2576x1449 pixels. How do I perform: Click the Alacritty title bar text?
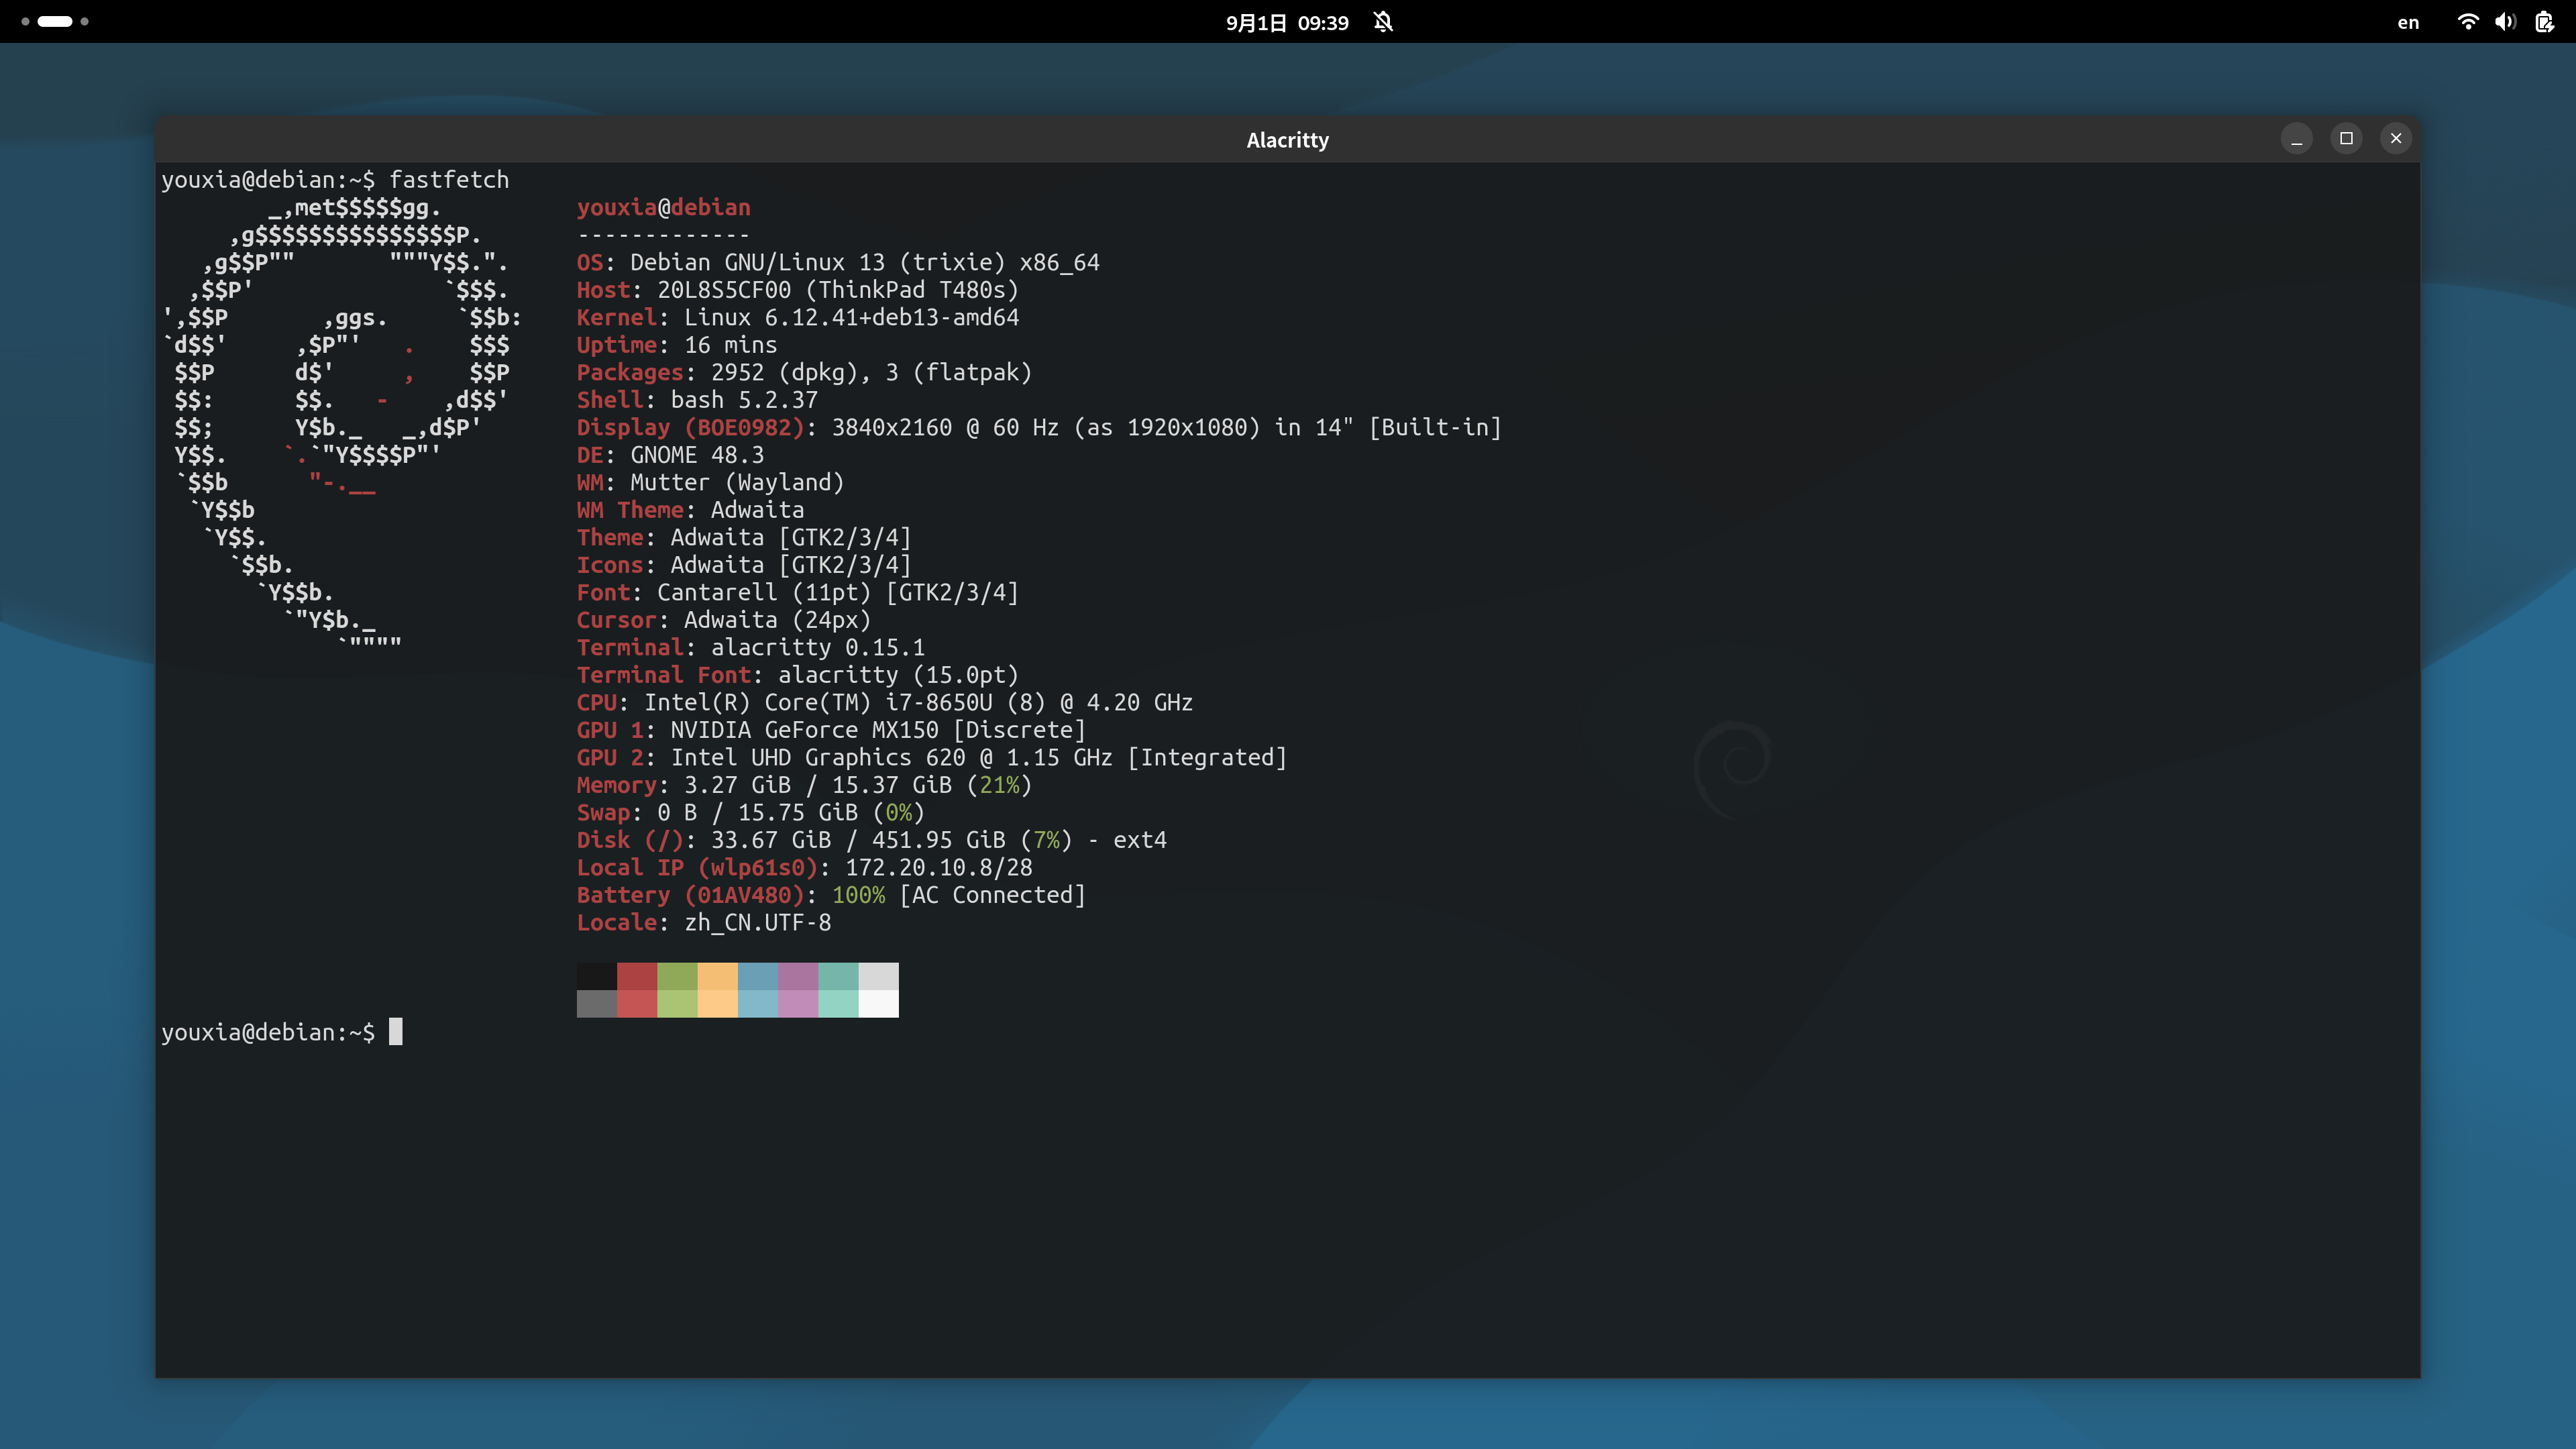click(1287, 140)
